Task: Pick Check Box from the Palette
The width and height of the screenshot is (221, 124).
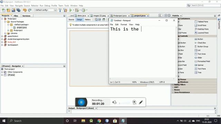Action: click(200, 43)
